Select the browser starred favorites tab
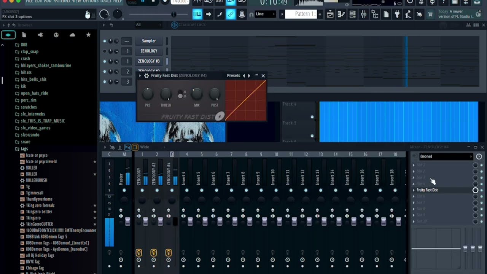 pyautogui.click(x=88, y=35)
